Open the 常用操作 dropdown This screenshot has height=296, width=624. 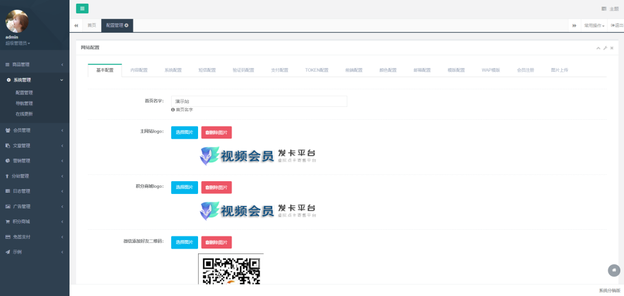[594, 26]
